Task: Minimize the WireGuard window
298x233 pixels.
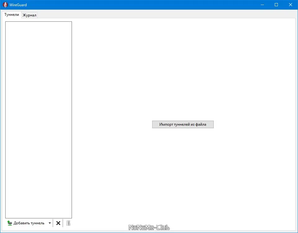Action: pos(262,5)
